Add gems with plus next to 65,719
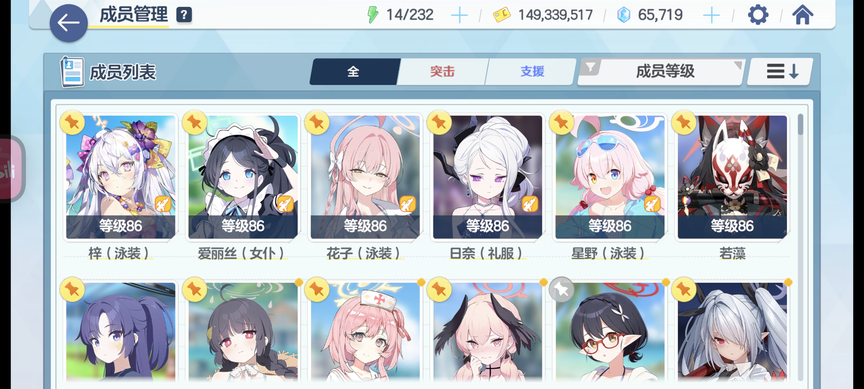Viewport: 864px width, 389px height. point(711,15)
